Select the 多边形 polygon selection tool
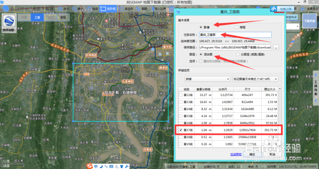 [x=126, y=9]
